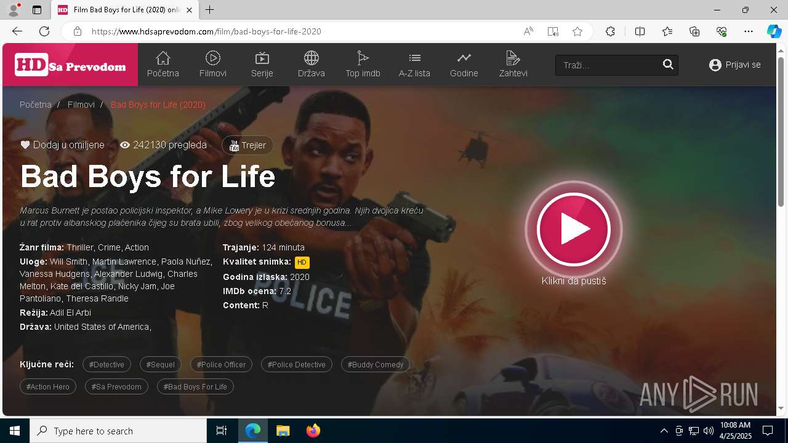Click the #Buddy Comedy keyword tag
The image size is (788, 443).
[x=376, y=364]
